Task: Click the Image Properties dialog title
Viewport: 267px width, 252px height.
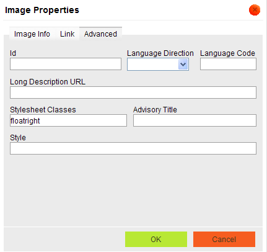Action: 42,10
